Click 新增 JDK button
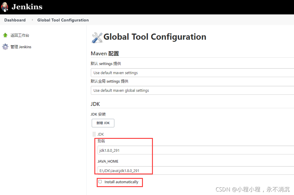This screenshot has height=195, width=294. pos(103,123)
